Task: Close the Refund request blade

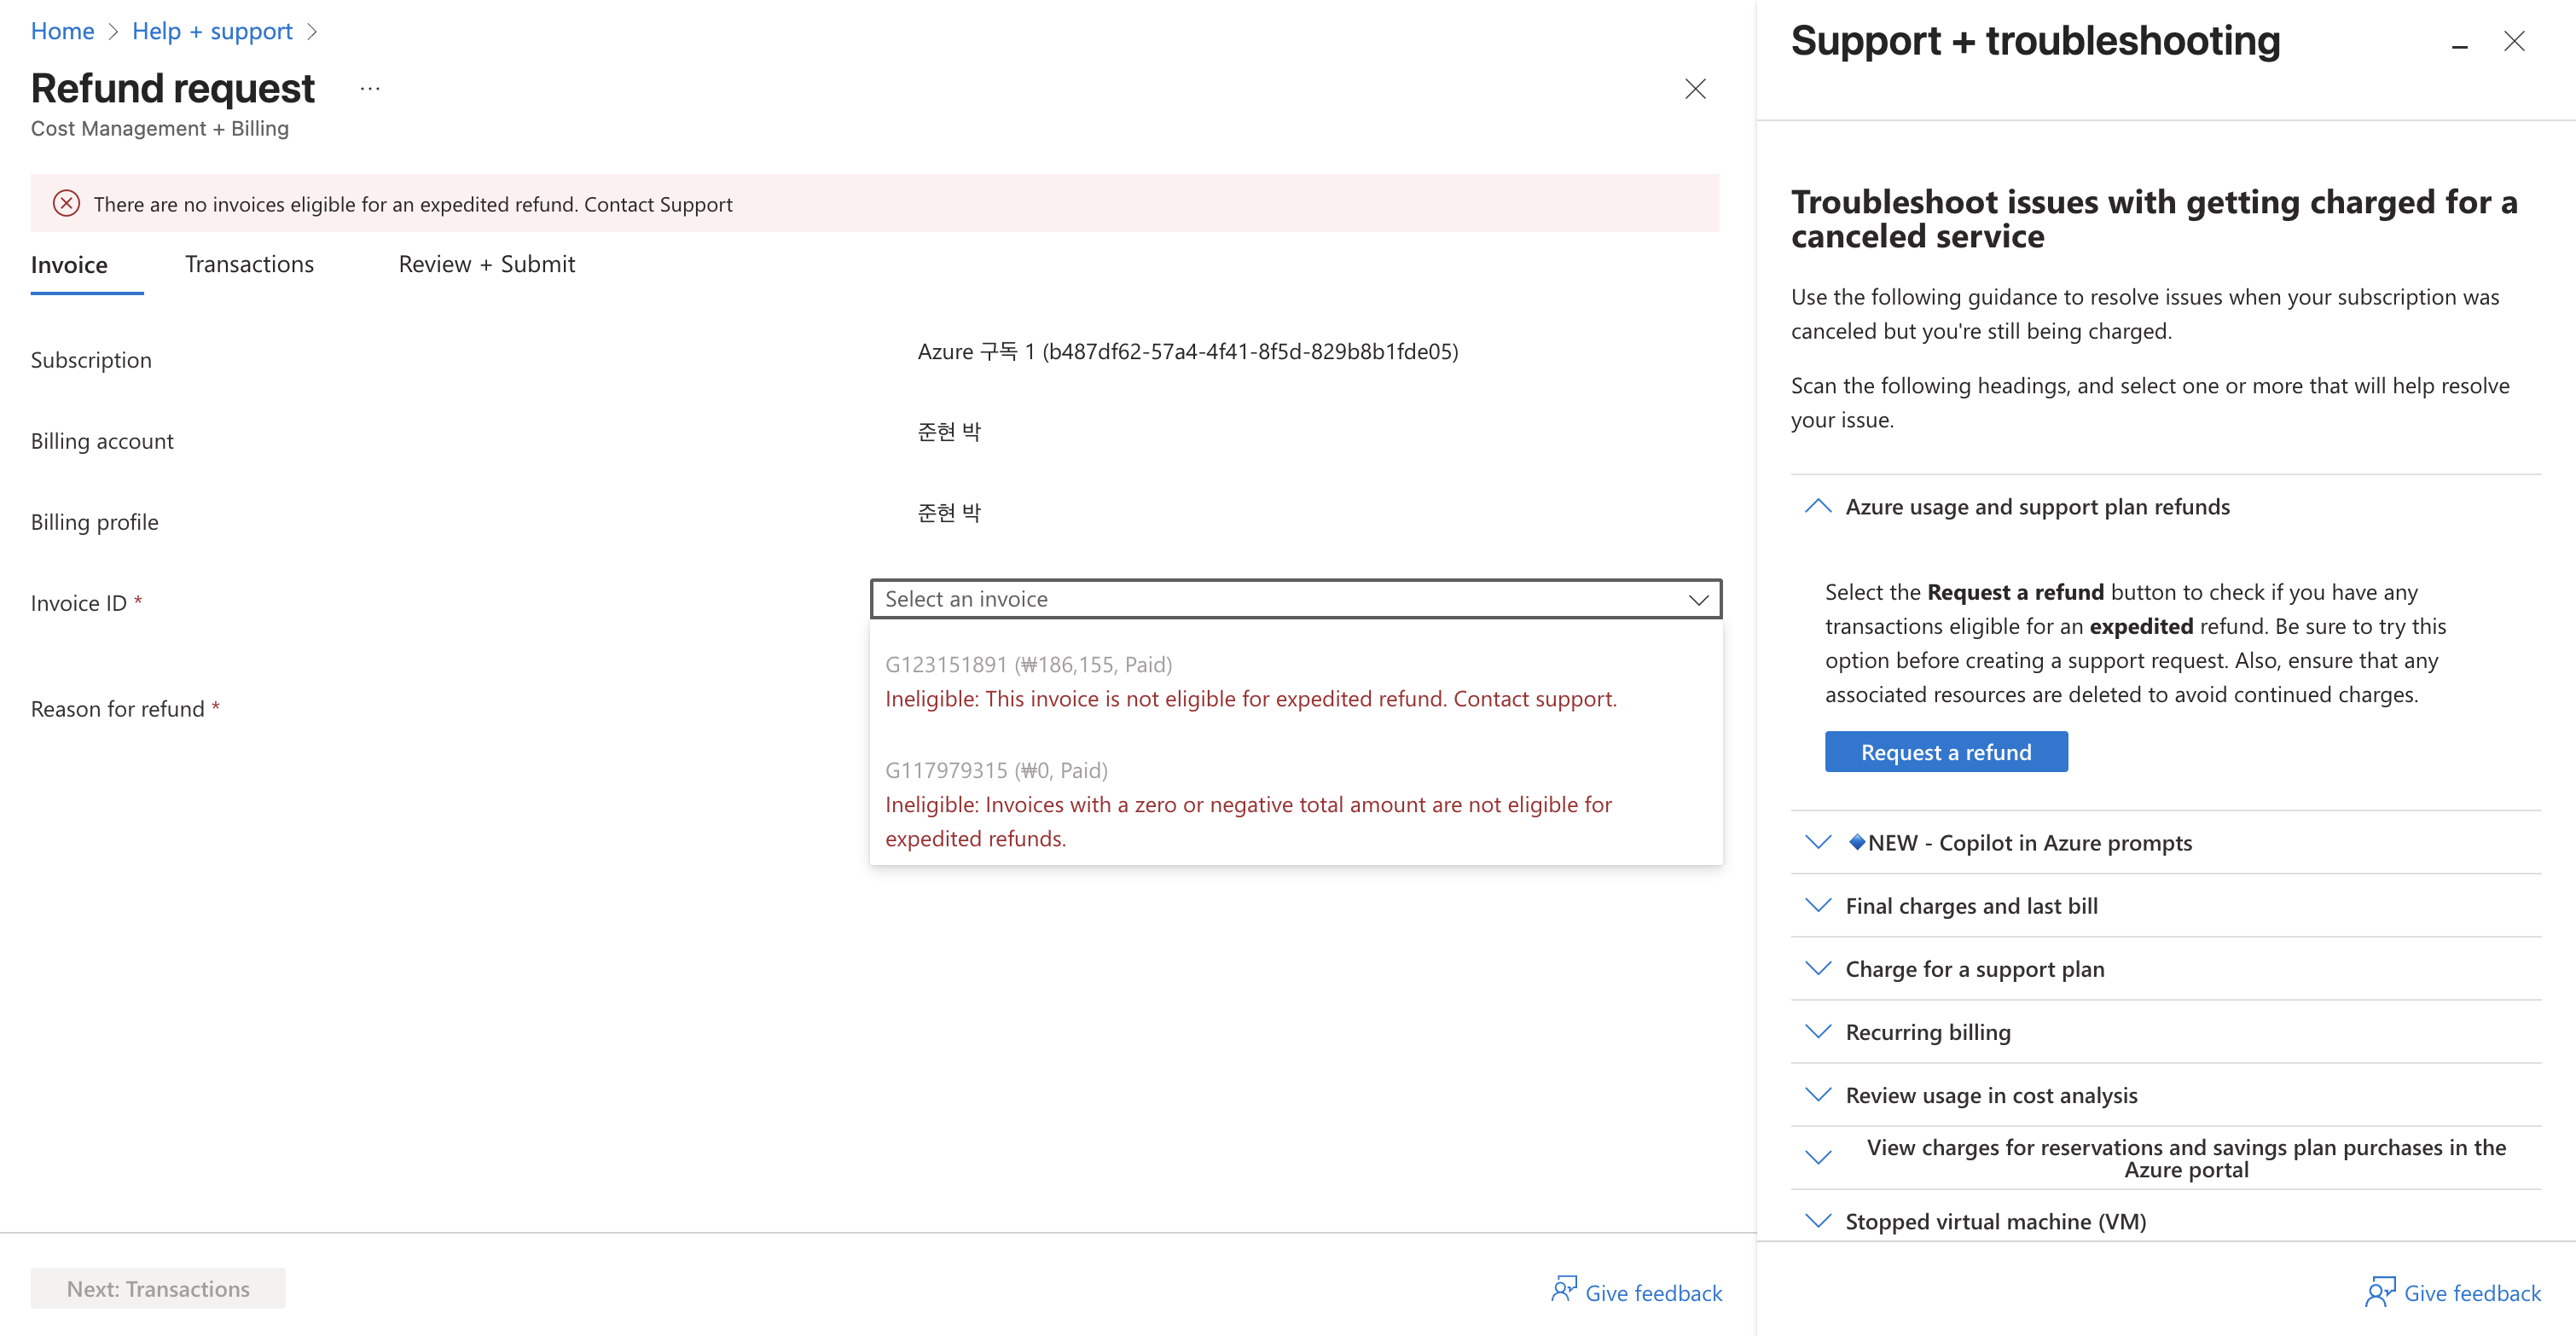Action: point(1695,89)
